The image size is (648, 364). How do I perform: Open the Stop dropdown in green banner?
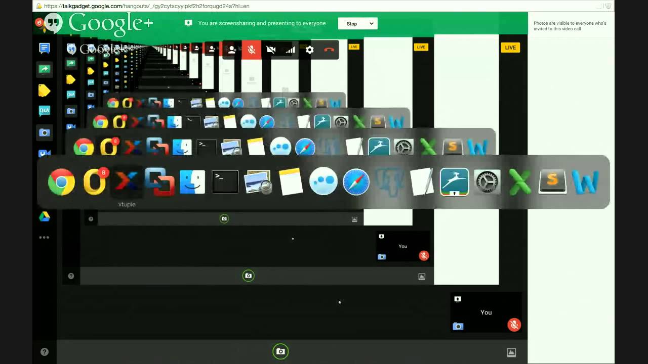click(358, 23)
